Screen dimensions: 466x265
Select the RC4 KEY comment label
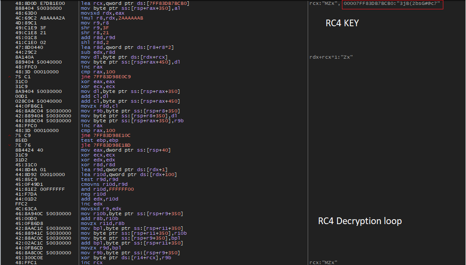pyautogui.click(x=342, y=23)
